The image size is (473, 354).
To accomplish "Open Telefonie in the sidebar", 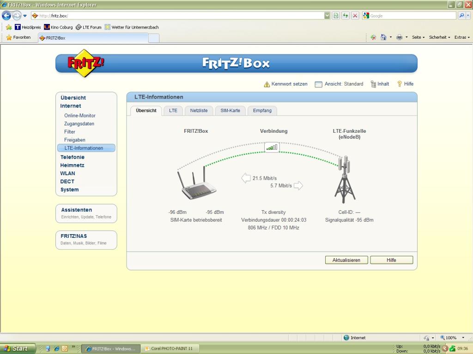I will click(x=73, y=157).
